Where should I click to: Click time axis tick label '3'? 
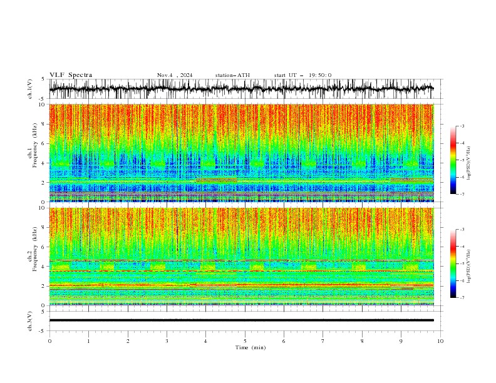167,341
